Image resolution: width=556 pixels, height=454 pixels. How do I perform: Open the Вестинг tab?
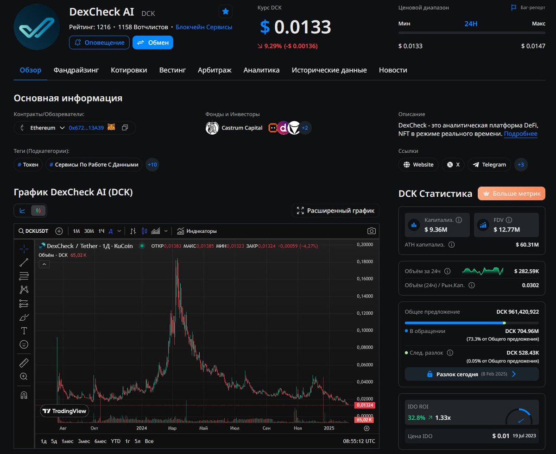tap(172, 70)
